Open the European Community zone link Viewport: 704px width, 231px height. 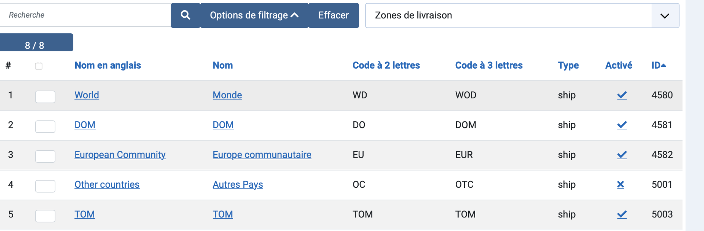click(x=120, y=155)
